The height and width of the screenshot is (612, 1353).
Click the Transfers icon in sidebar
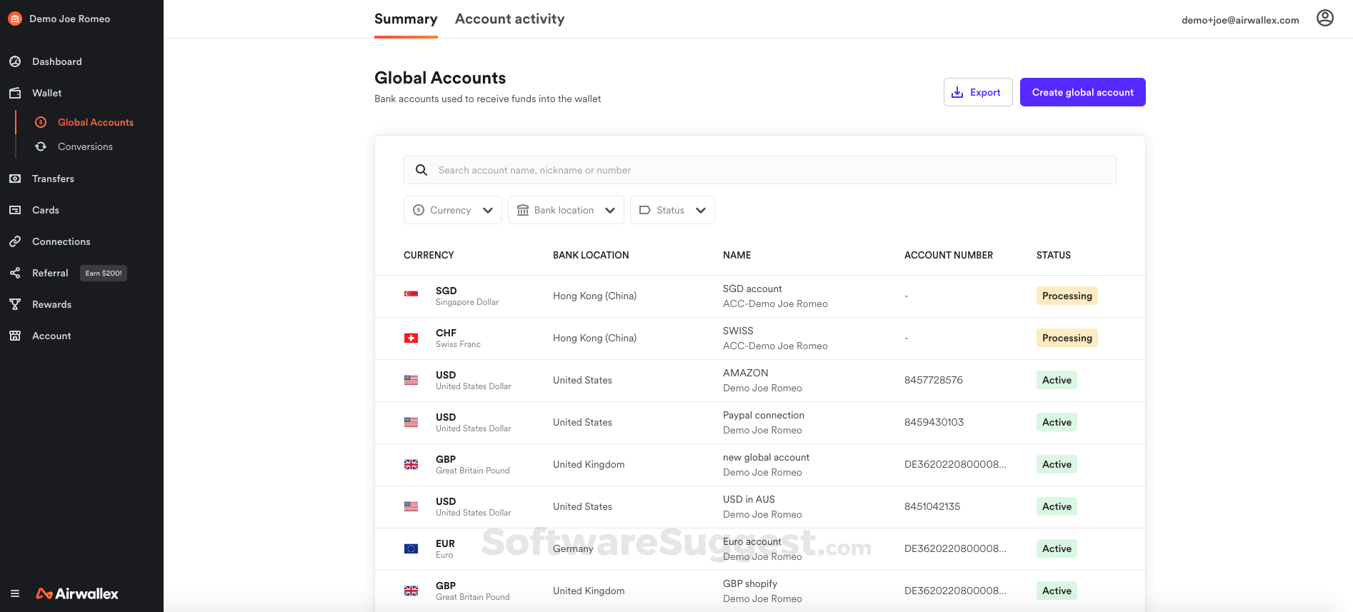click(x=15, y=179)
